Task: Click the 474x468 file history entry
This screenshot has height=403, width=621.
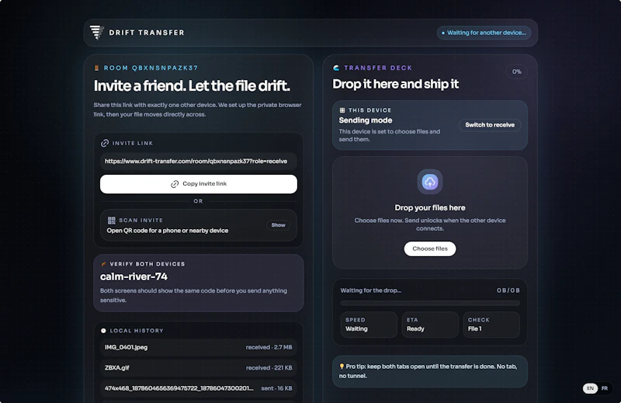Action: (199, 388)
